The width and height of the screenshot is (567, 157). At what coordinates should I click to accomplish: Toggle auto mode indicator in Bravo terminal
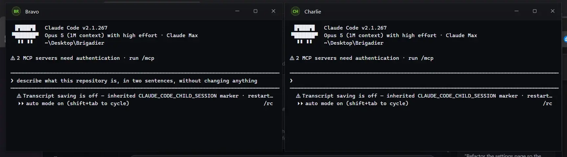pos(74,103)
